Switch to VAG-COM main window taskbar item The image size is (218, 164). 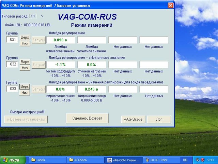point(123,160)
